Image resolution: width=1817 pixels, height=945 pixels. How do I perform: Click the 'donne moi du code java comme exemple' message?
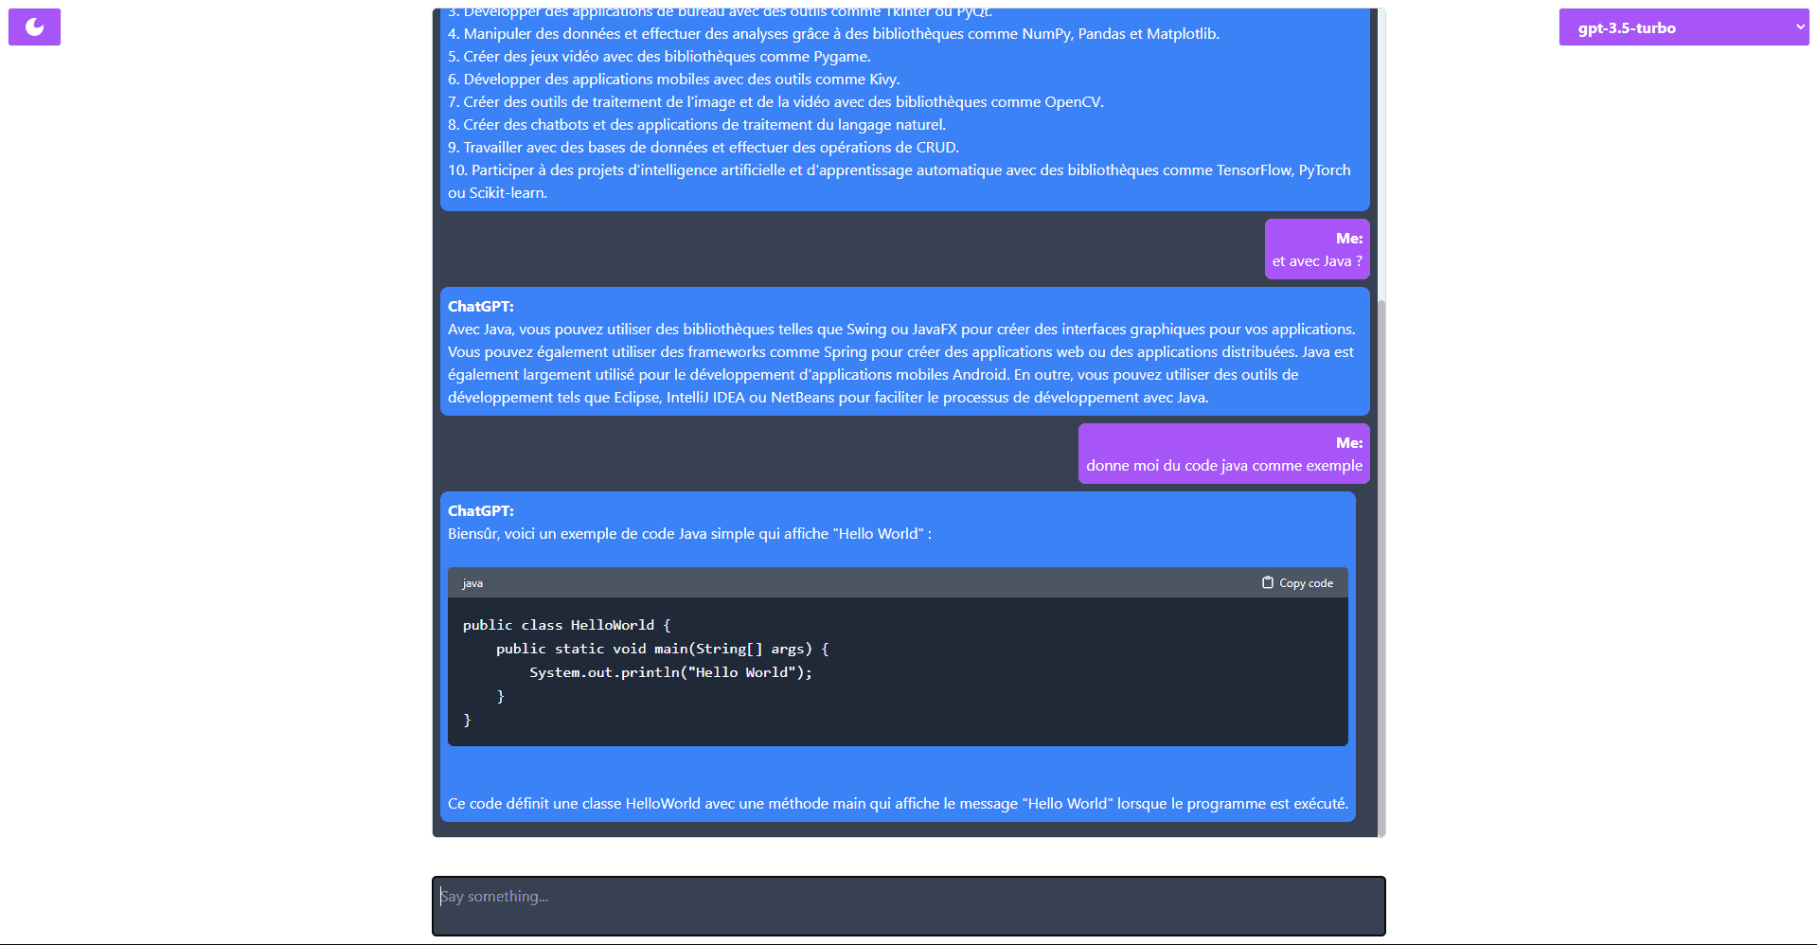tap(1224, 454)
